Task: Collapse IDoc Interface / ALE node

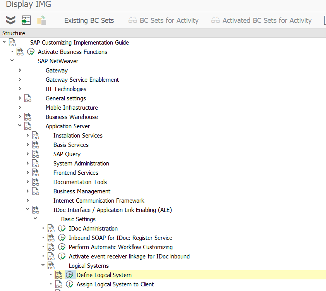Action: pos(27,209)
